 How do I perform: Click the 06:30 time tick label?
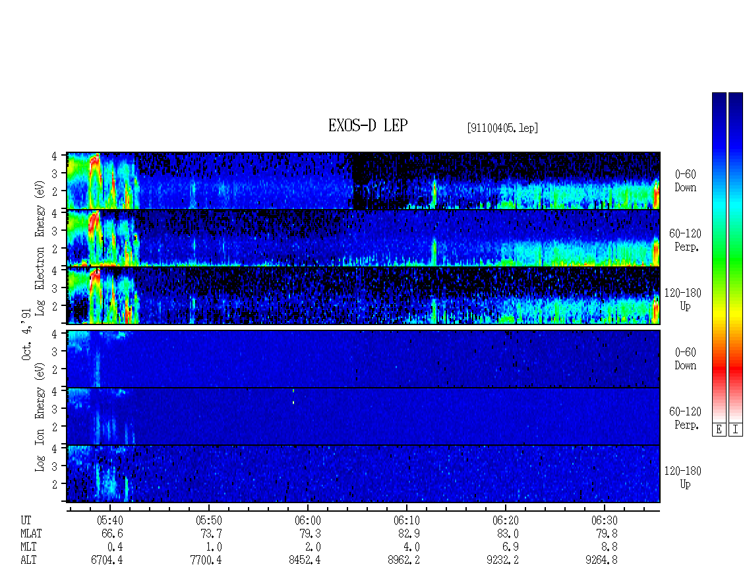coord(605,520)
